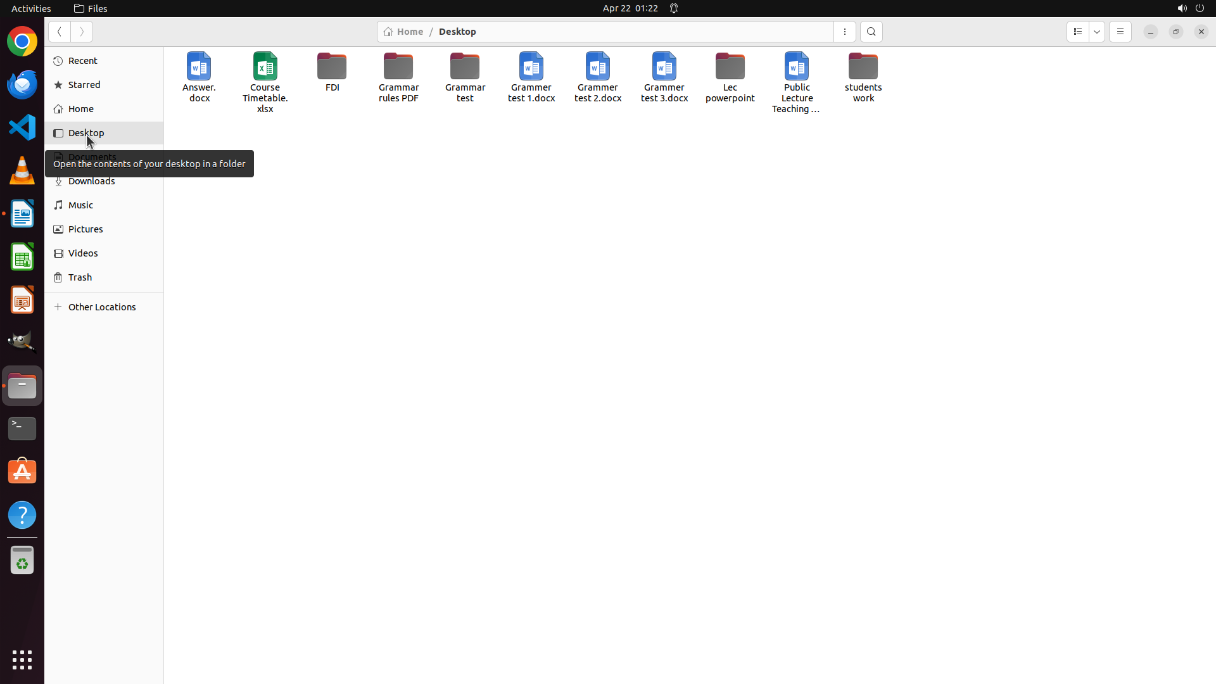Open the Terminal from the dock
The image size is (1216, 684).
coord(22,429)
